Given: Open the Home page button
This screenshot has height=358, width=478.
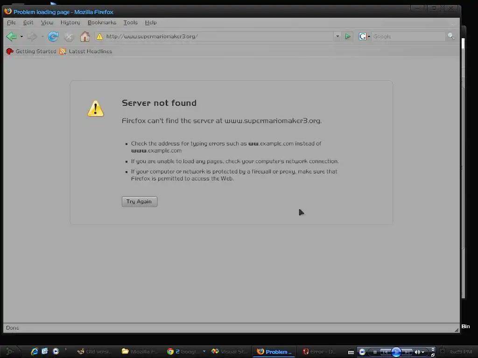Looking at the screenshot, I should coord(85,36).
